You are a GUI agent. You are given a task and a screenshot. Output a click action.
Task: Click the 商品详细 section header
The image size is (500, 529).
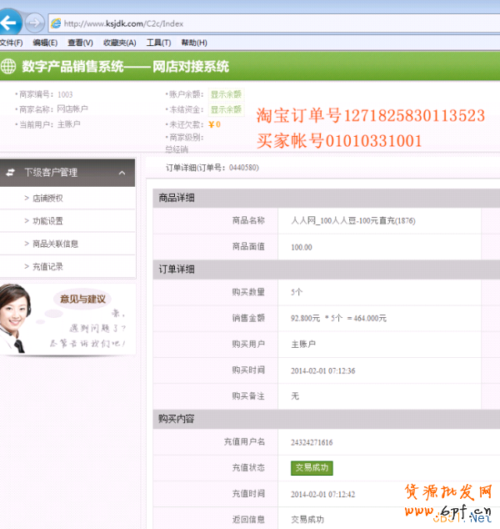[x=327, y=198]
